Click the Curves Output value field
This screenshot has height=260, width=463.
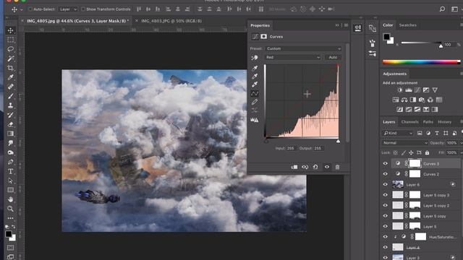pyautogui.click(x=318, y=148)
